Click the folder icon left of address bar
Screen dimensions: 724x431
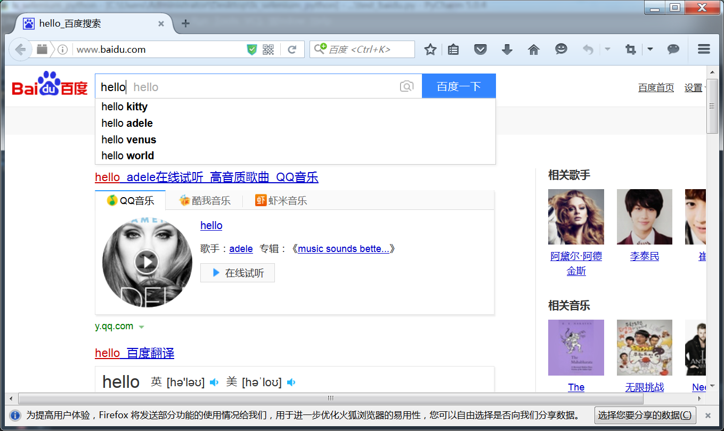[42, 50]
